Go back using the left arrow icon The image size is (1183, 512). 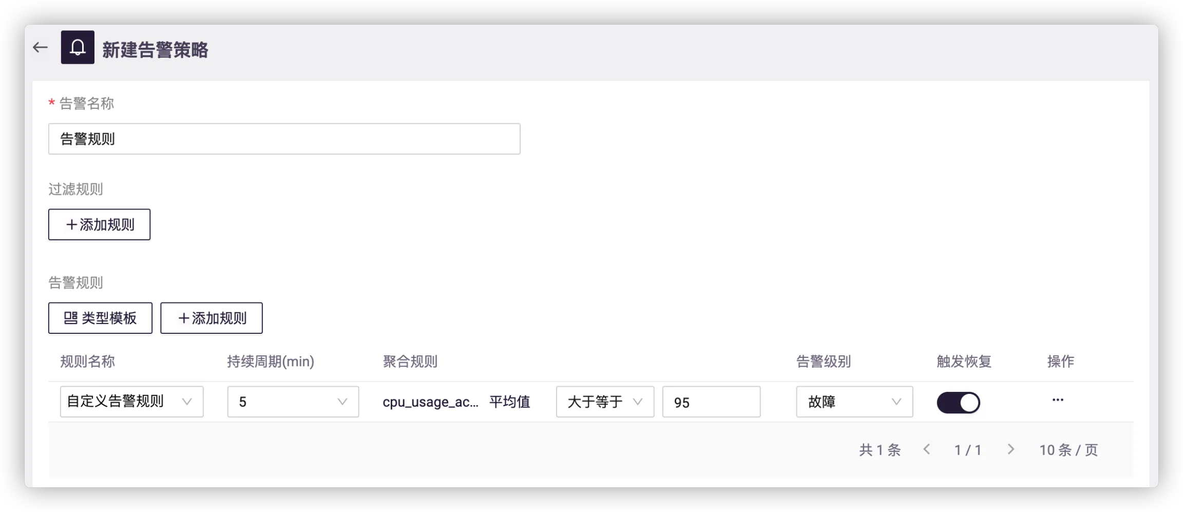point(40,48)
